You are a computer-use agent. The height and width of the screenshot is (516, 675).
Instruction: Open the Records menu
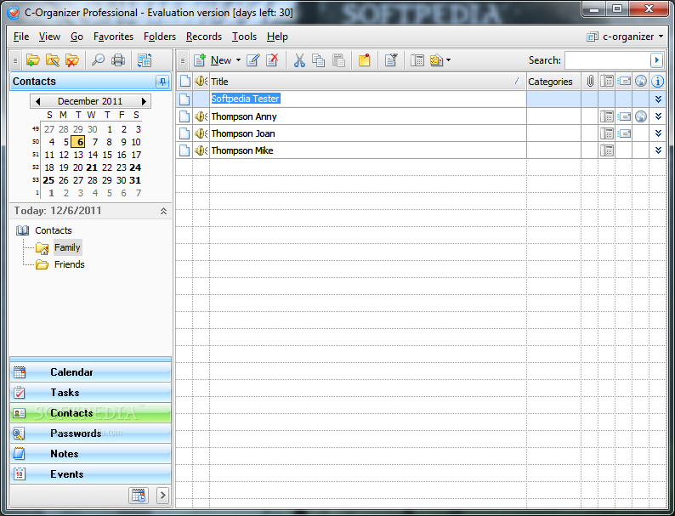[204, 37]
